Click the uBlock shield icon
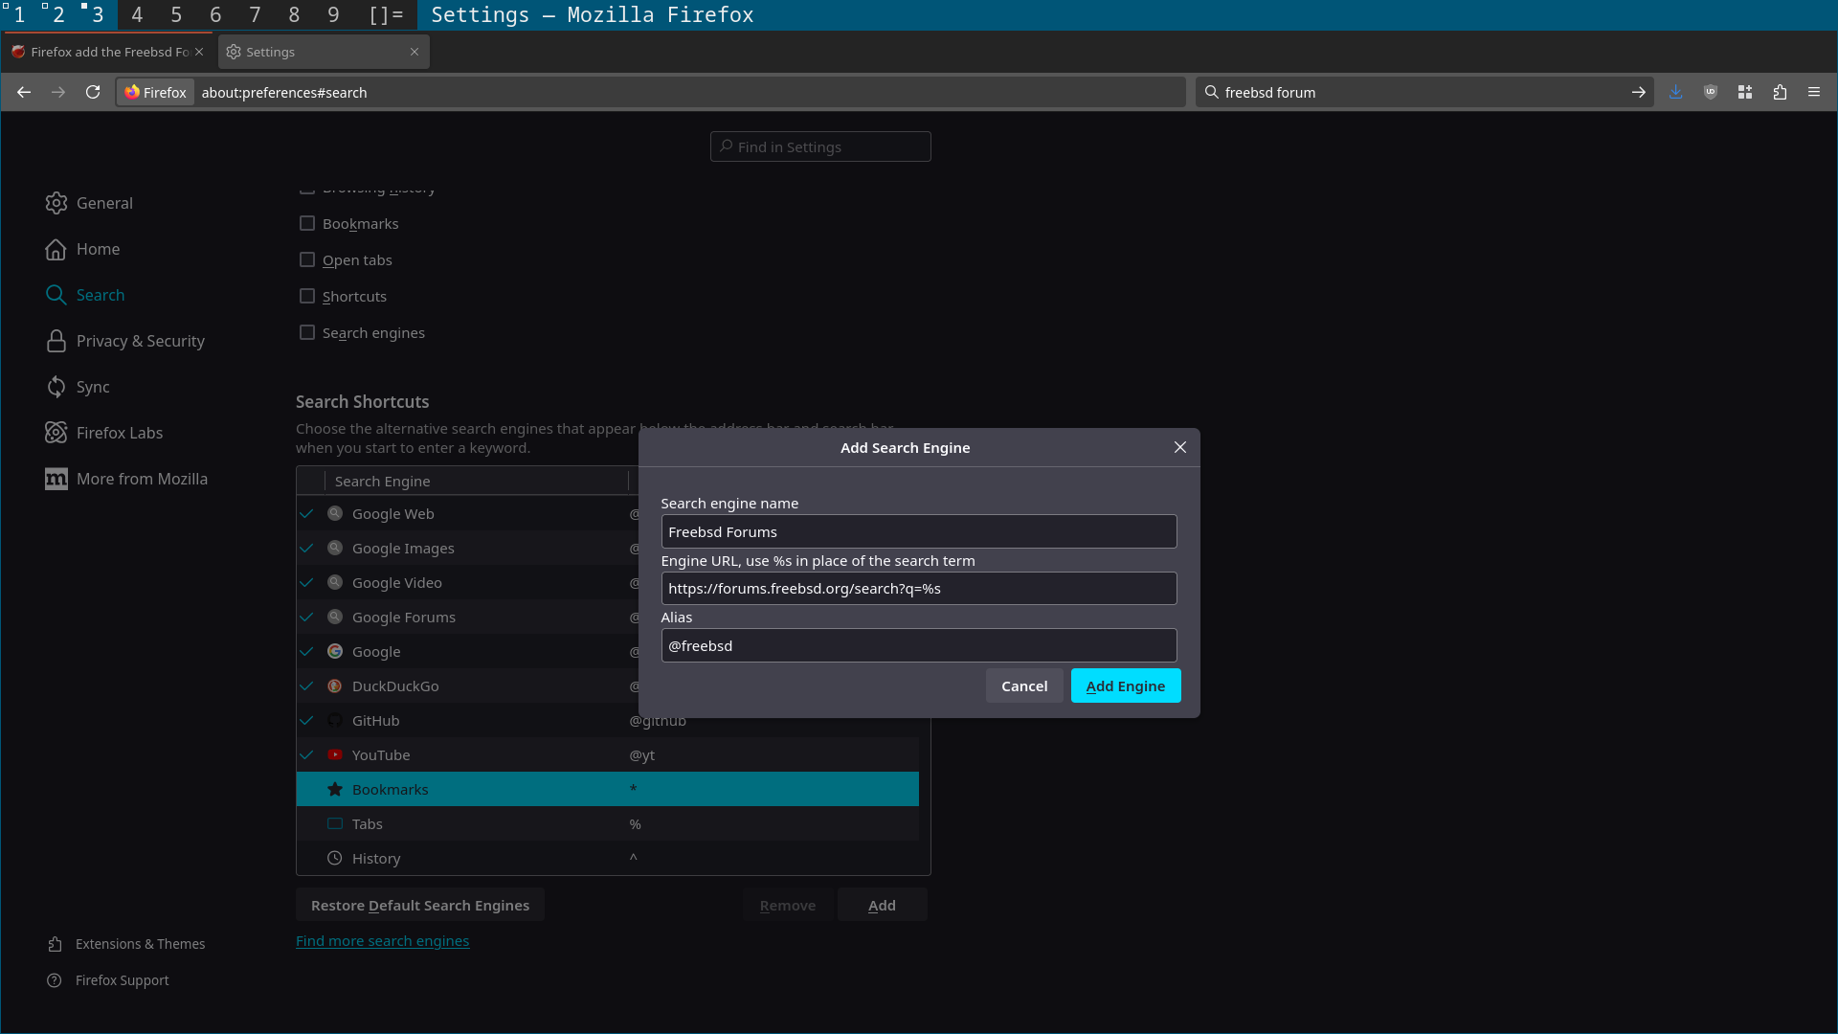 (x=1710, y=92)
